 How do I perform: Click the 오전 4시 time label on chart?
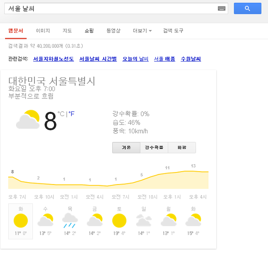click(x=95, y=197)
